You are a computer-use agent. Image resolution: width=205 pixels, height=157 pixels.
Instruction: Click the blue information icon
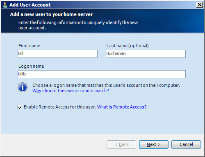23,87
